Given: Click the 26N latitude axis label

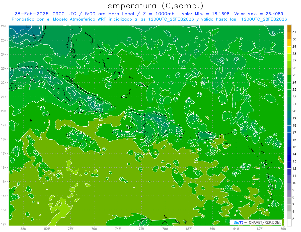Looking at the screenshot, I should pyautogui.click(x=4, y=26).
